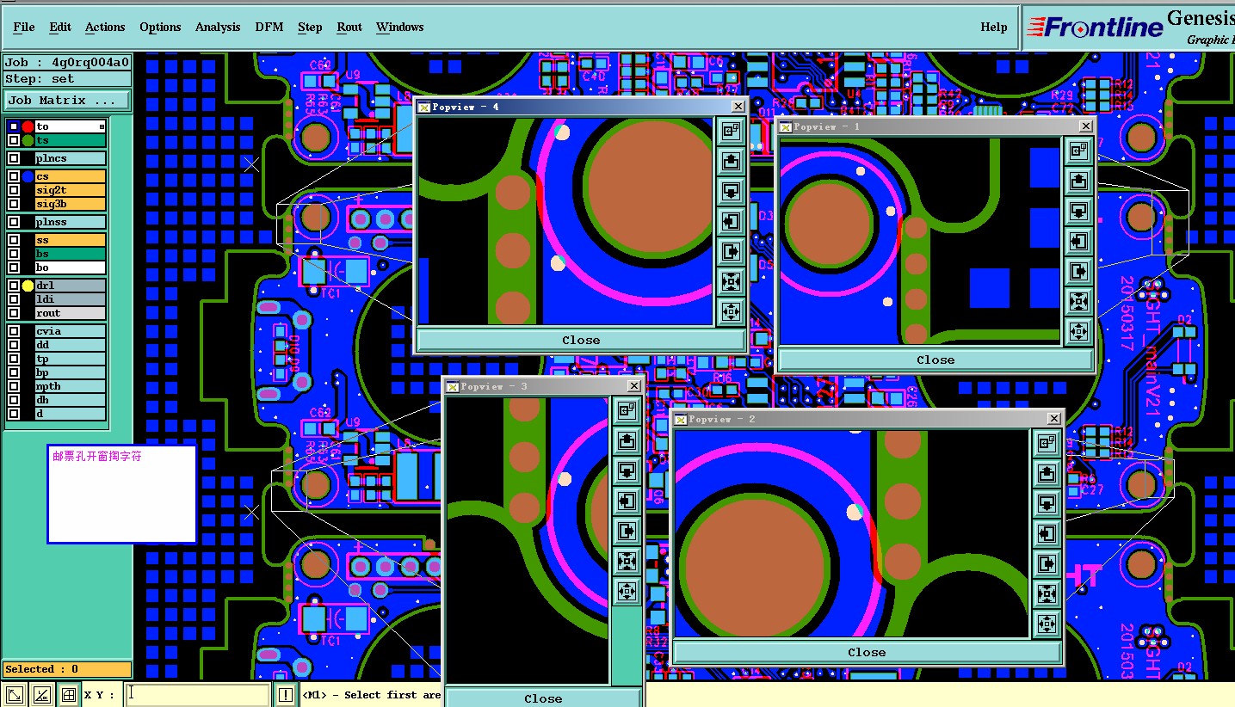Pan right in the Popview 2 window

pyautogui.click(x=1047, y=563)
